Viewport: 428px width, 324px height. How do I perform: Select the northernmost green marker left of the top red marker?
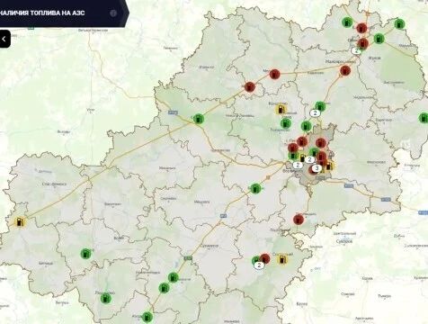tap(347, 22)
